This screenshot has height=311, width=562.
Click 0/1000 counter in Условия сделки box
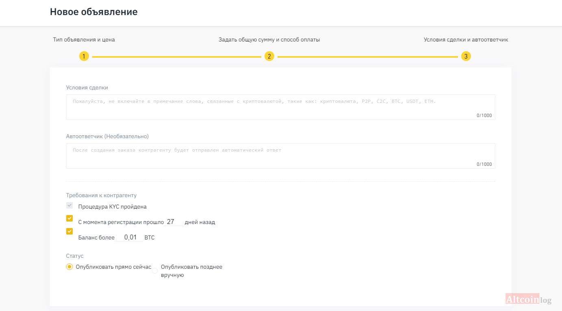point(484,115)
